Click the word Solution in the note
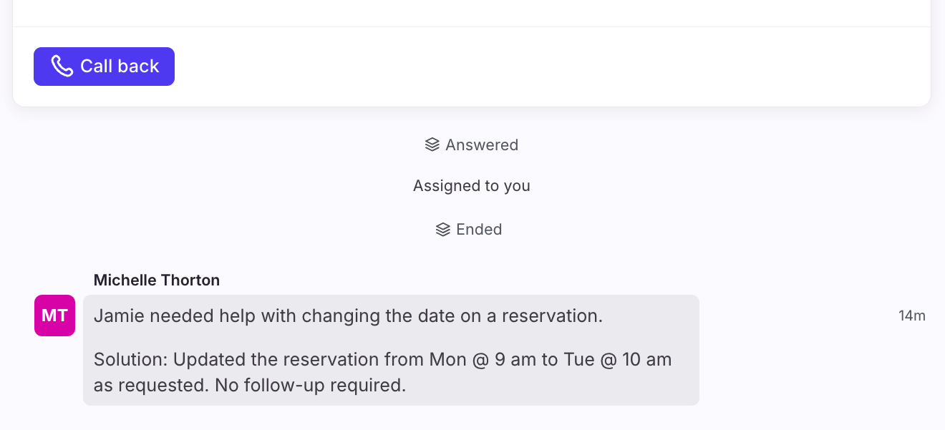The width and height of the screenshot is (945, 430). pyautogui.click(x=129, y=359)
